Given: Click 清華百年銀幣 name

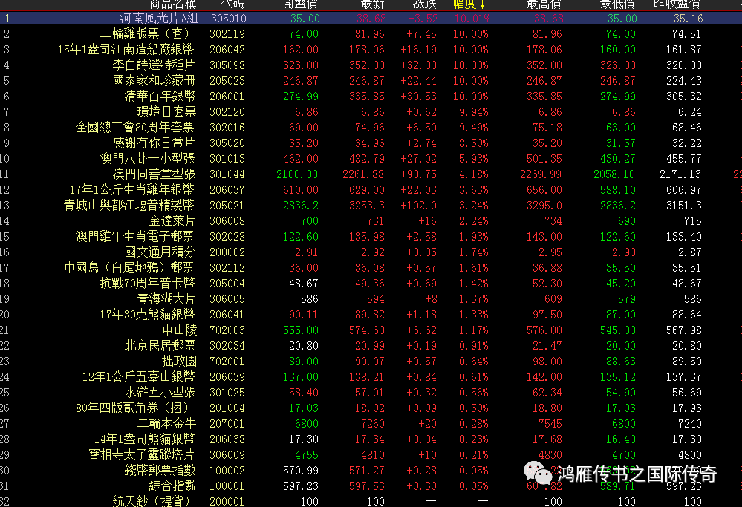Looking at the screenshot, I should pos(160,97).
